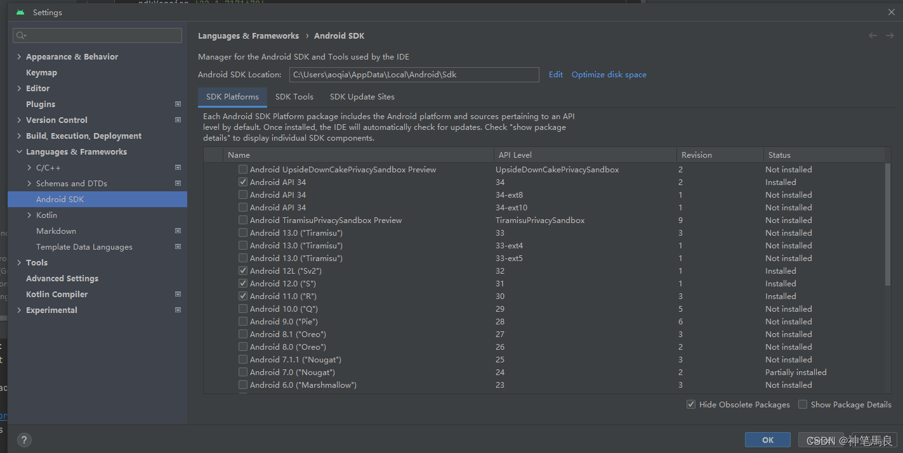The height and width of the screenshot is (453, 903).
Task: Expand the C/C++ subsection
Action: pyautogui.click(x=29, y=167)
